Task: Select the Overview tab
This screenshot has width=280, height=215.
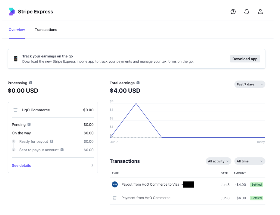Action: [17, 30]
